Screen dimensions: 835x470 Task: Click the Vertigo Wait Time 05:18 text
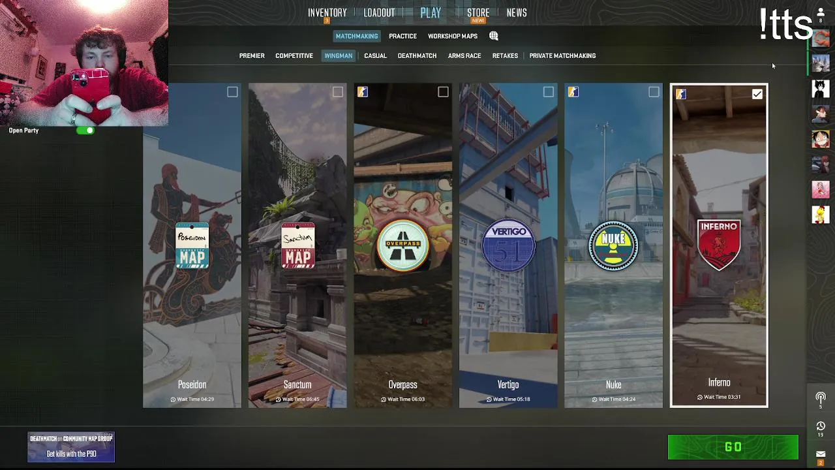508,399
